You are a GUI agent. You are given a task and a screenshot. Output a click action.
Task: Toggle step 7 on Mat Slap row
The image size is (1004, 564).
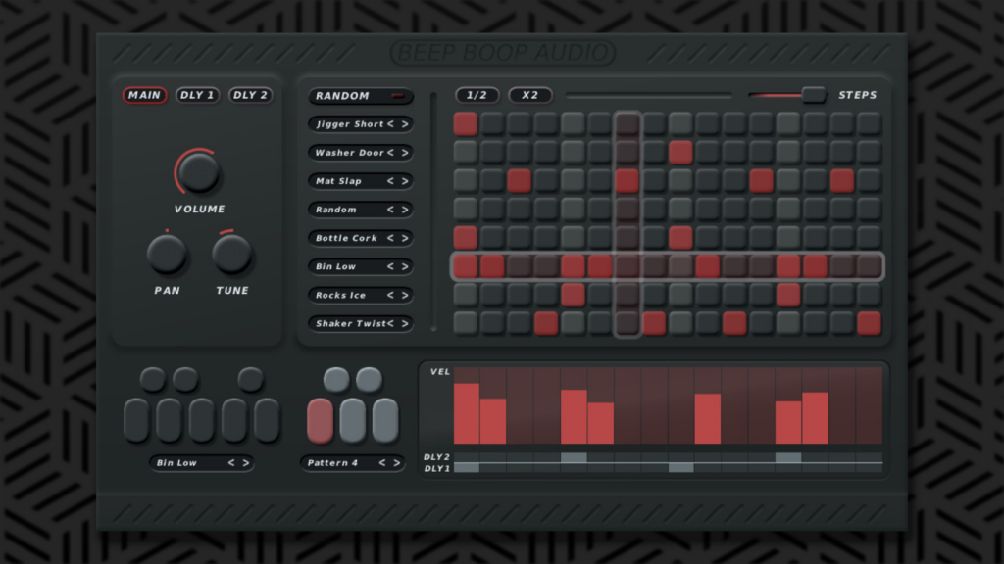[x=627, y=181]
